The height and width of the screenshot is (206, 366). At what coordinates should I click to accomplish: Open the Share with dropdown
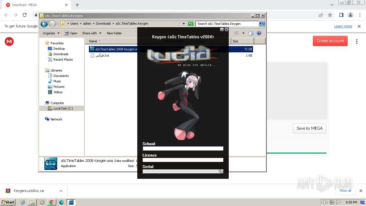[x=91, y=33]
